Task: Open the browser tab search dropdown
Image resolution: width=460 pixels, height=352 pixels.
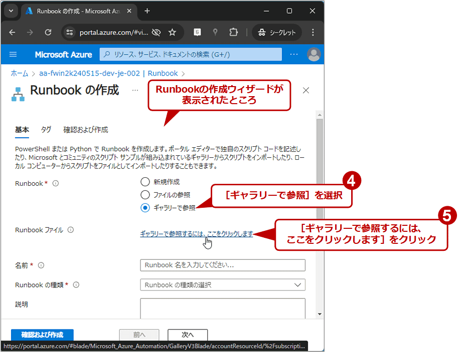Action: [x=11, y=11]
